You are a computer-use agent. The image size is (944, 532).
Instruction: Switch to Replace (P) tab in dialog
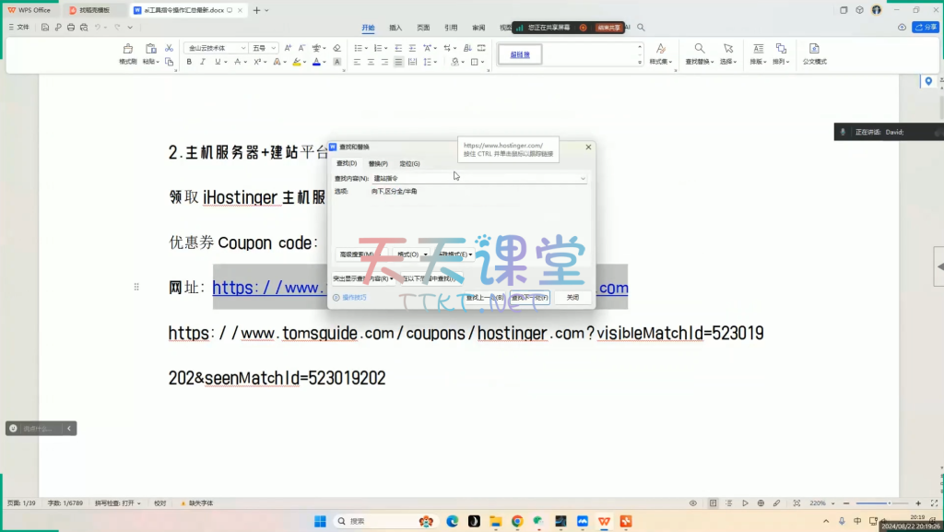click(378, 163)
